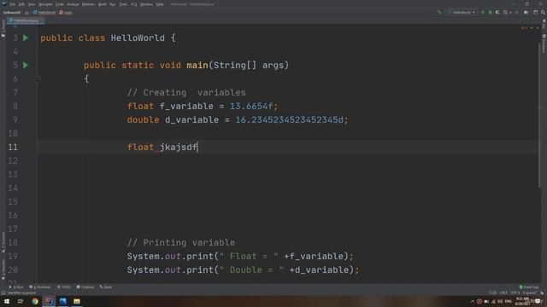Open the Event Log
Screen dimensions: 547x307
[x=529, y=287]
